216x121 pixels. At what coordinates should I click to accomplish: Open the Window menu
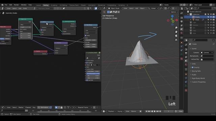24,5
